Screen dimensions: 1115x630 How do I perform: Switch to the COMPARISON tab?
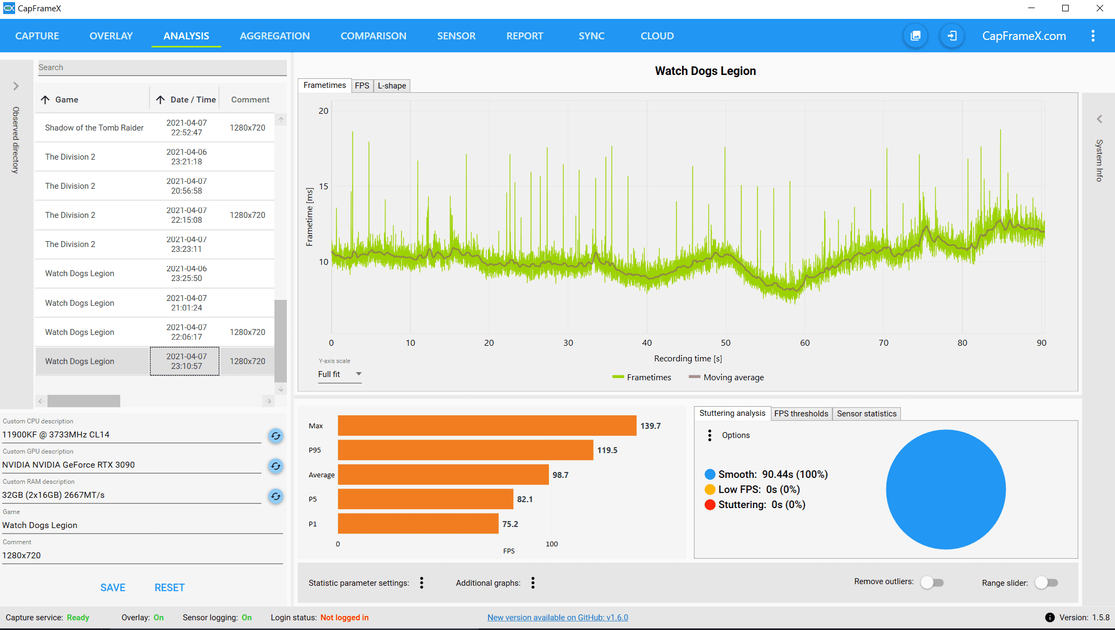pos(373,36)
